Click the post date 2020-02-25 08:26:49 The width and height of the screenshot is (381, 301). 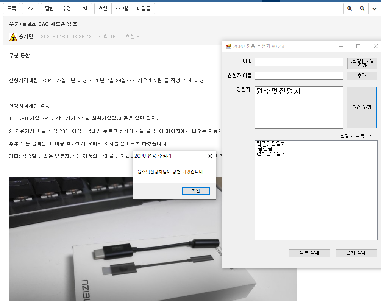(x=66, y=37)
